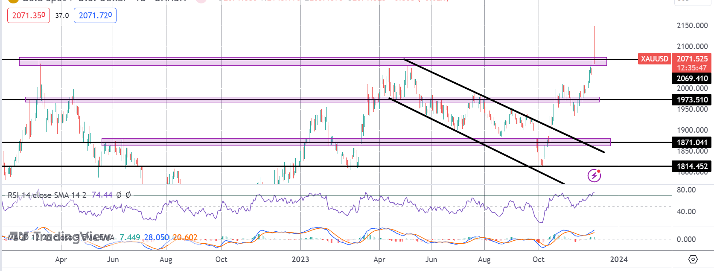
Task: Click the RSI value 74.44
Action: 102,195
